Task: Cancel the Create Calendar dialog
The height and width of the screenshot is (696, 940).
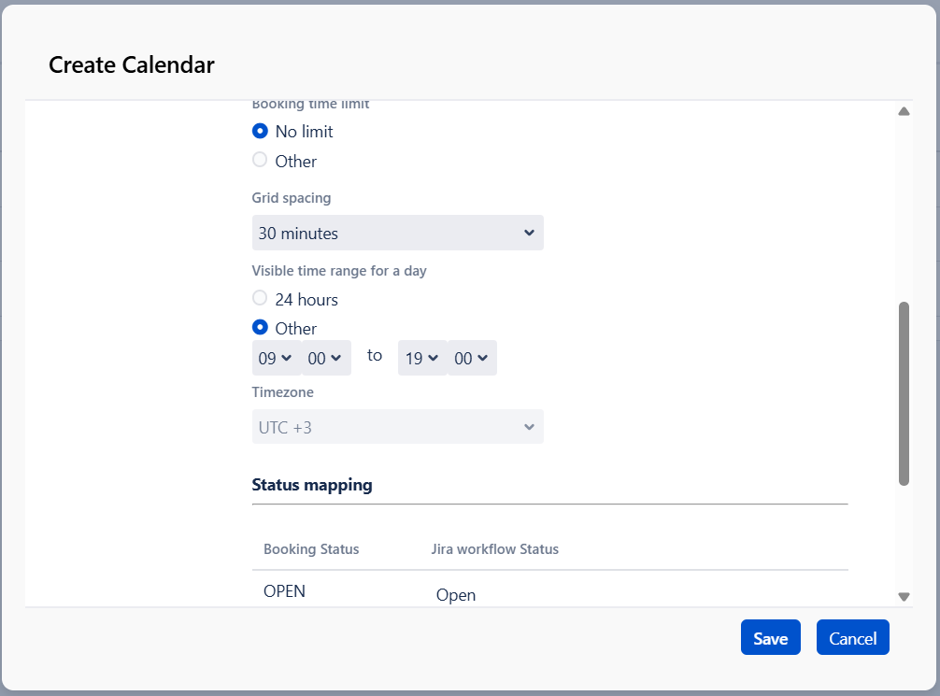Action: (852, 638)
